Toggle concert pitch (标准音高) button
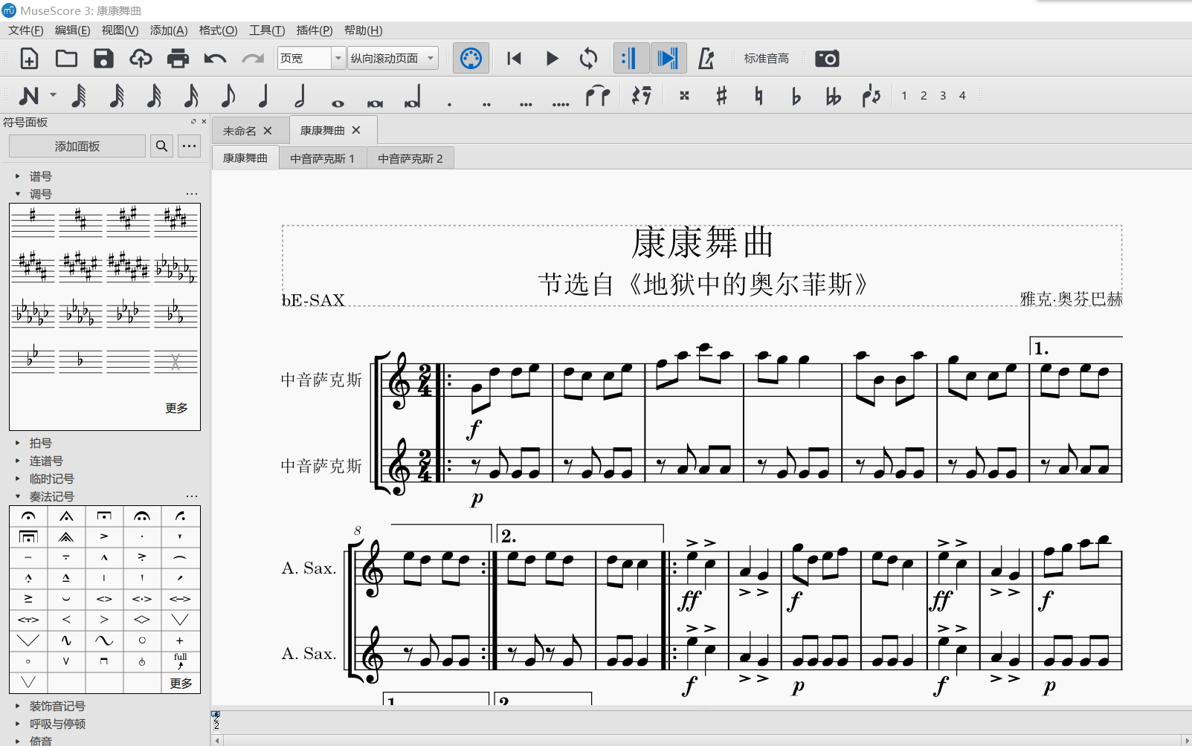Viewport: 1192px width, 746px height. tap(766, 58)
